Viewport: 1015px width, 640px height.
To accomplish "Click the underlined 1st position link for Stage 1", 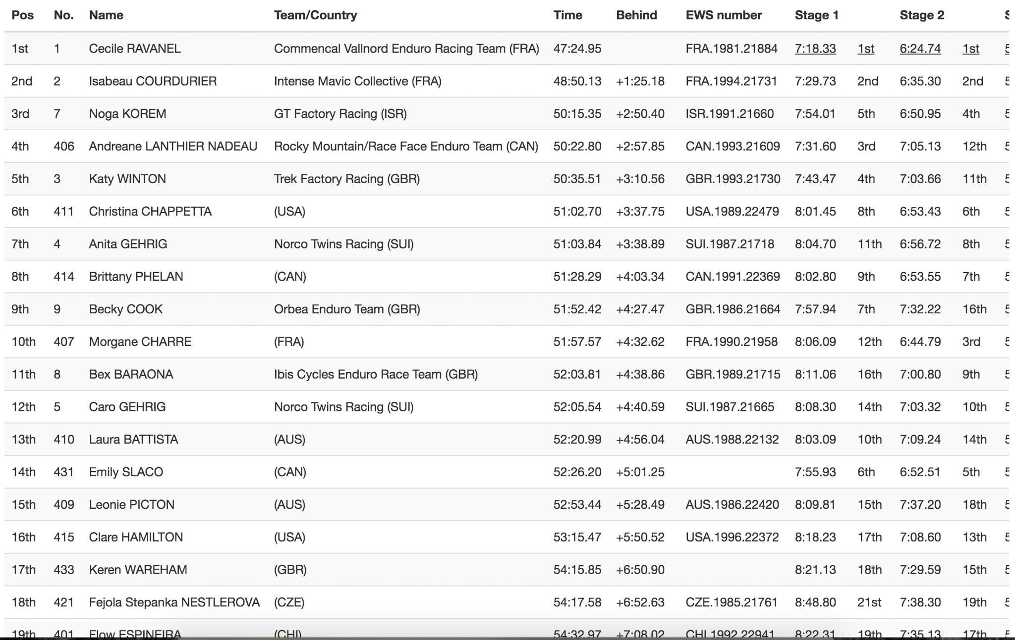I will (865, 49).
